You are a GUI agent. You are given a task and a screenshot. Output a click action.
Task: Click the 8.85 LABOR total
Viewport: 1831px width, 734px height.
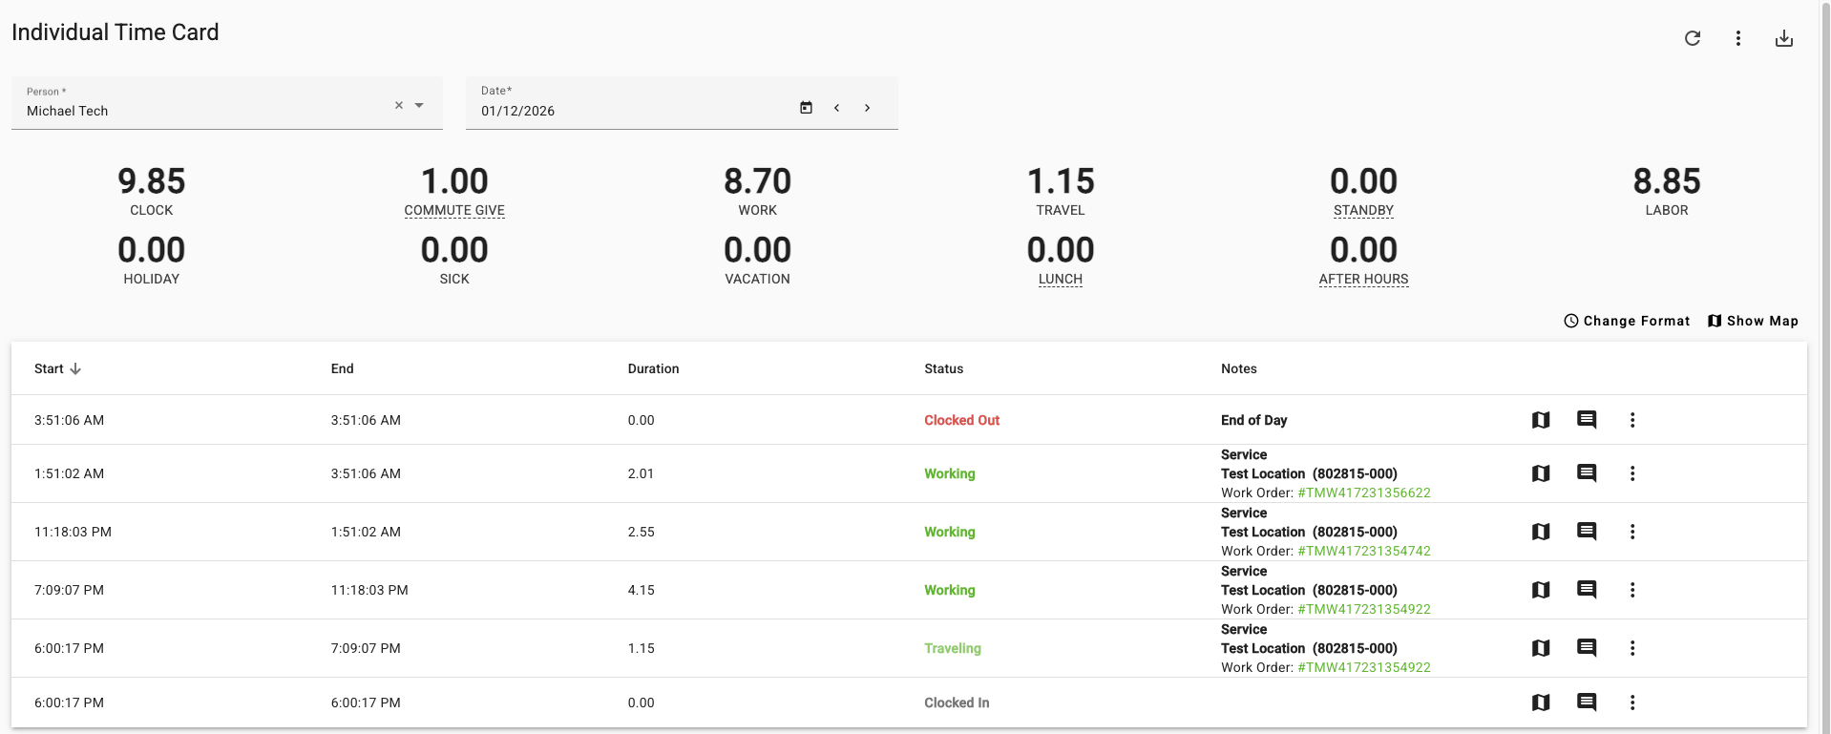[x=1667, y=191]
